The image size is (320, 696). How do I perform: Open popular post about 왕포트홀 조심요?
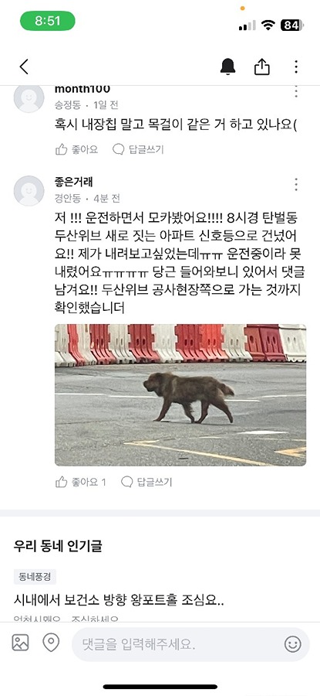tap(119, 601)
